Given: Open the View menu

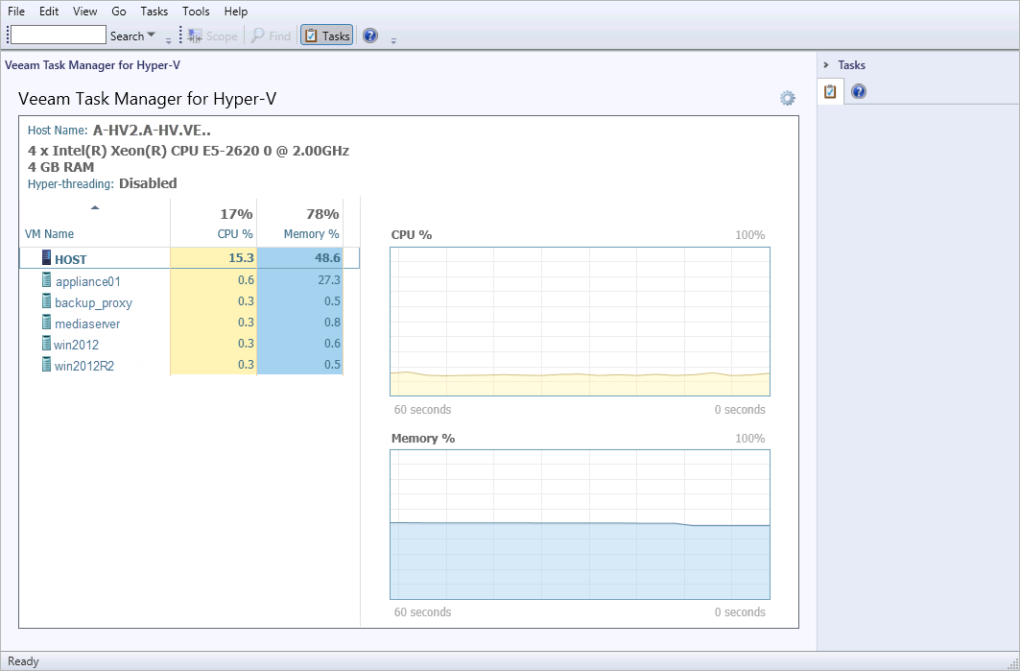Looking at the screenshot, I should pos(85,12).
